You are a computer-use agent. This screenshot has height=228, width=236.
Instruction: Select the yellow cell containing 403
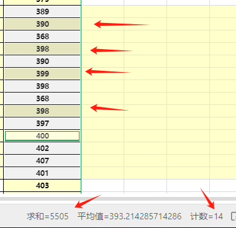42,186
